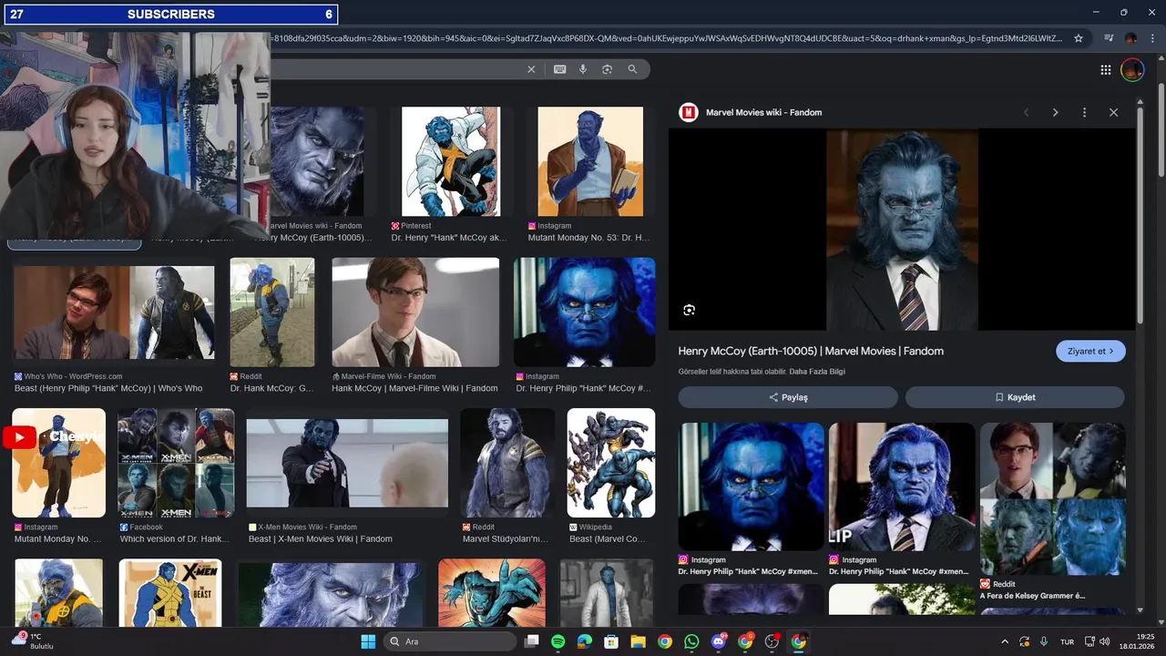Viewport: 1166px width, 656px height.
Task: Open Chrome media controls icon
Action: [x=1109, y=38]
